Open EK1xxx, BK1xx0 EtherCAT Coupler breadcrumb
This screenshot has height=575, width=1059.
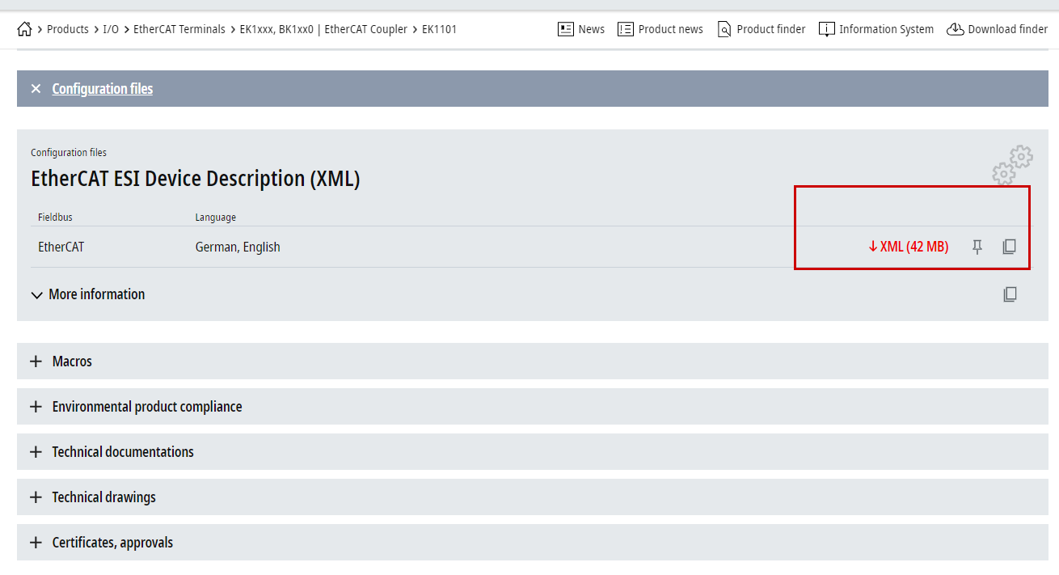323,29
